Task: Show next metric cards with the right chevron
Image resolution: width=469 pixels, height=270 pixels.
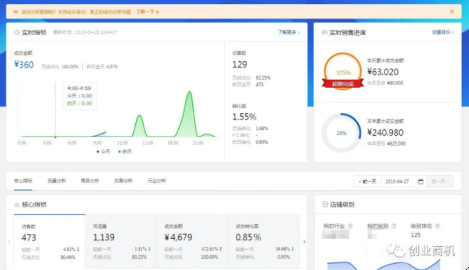Action: click(x=304, y=242)
